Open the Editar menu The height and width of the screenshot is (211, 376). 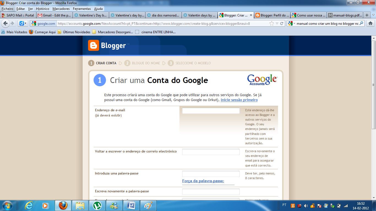click(x=21, y=9)
